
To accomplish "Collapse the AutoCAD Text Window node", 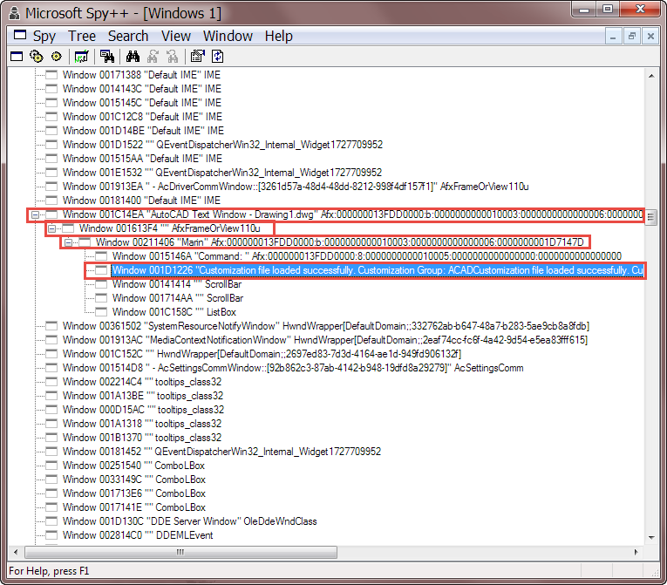I will pyautogui.click(x=35, y=214).
